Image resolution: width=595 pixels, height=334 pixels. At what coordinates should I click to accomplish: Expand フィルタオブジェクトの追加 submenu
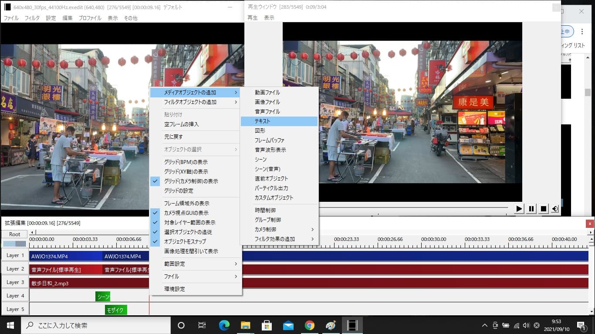tap(195, 102)
